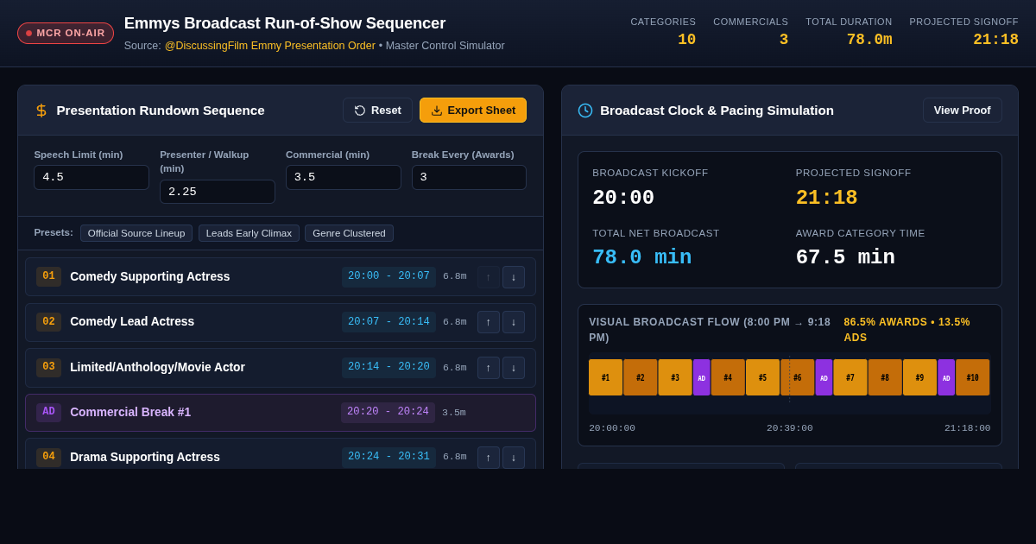
Task: Open the View Proof dialog
Action: 963,111
